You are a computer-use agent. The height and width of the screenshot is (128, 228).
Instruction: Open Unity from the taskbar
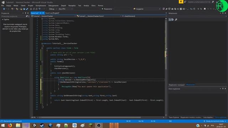35,126
